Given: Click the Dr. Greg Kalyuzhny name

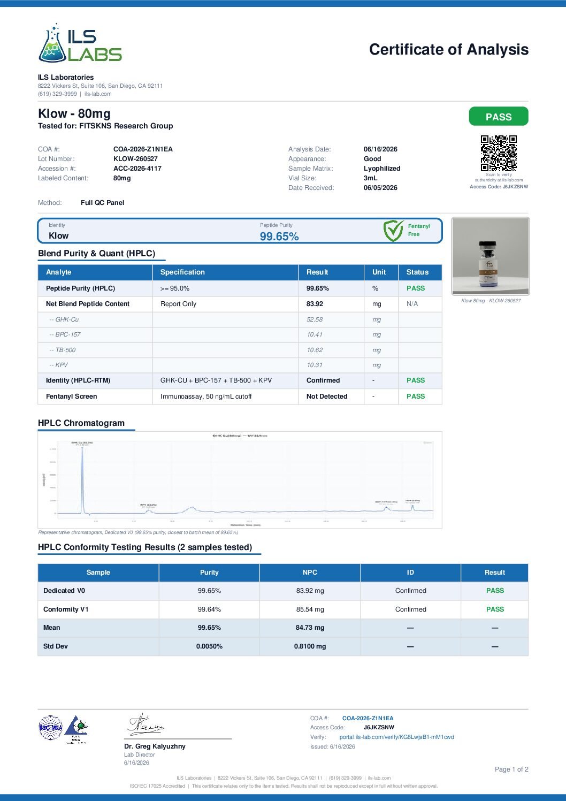Looking at the screenshot, I should click(x=155, y=746).
